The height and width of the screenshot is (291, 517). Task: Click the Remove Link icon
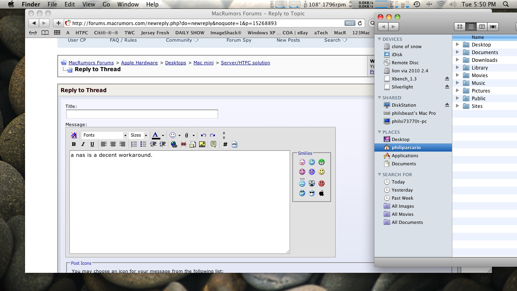[x=183, y=144]
